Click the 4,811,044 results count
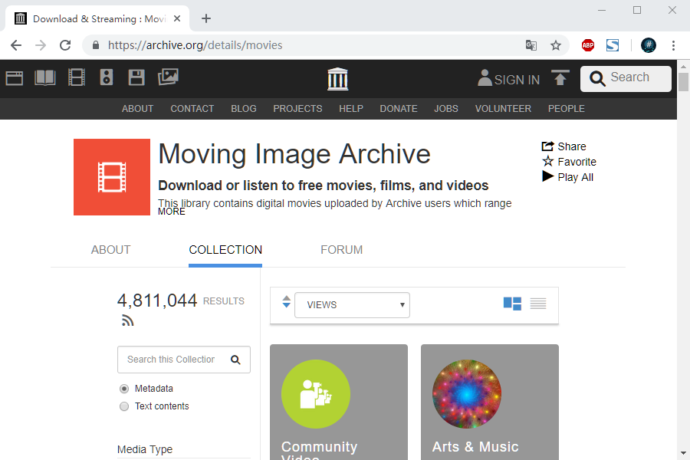 pyautogui.click(x=157, y=301)
